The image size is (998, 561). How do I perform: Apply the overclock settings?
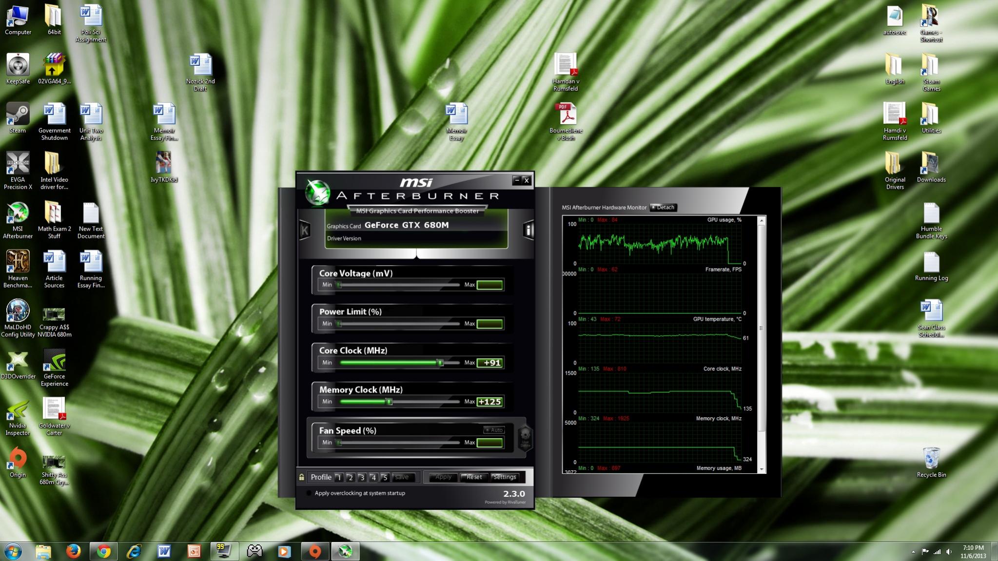[443, 477]
